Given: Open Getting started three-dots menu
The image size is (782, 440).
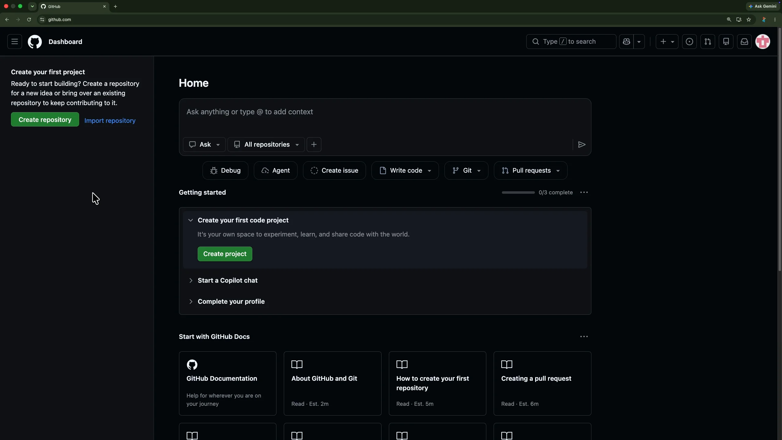Looking at the screenshot, I should point(584,193).
